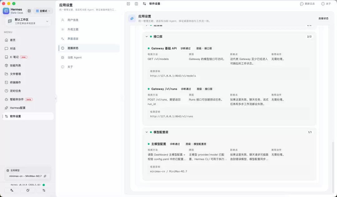Toggle sidebar panel icon beside Hermes title
Image resolution: width=337 pixels, height=197 pixels.
pos(29,11)
